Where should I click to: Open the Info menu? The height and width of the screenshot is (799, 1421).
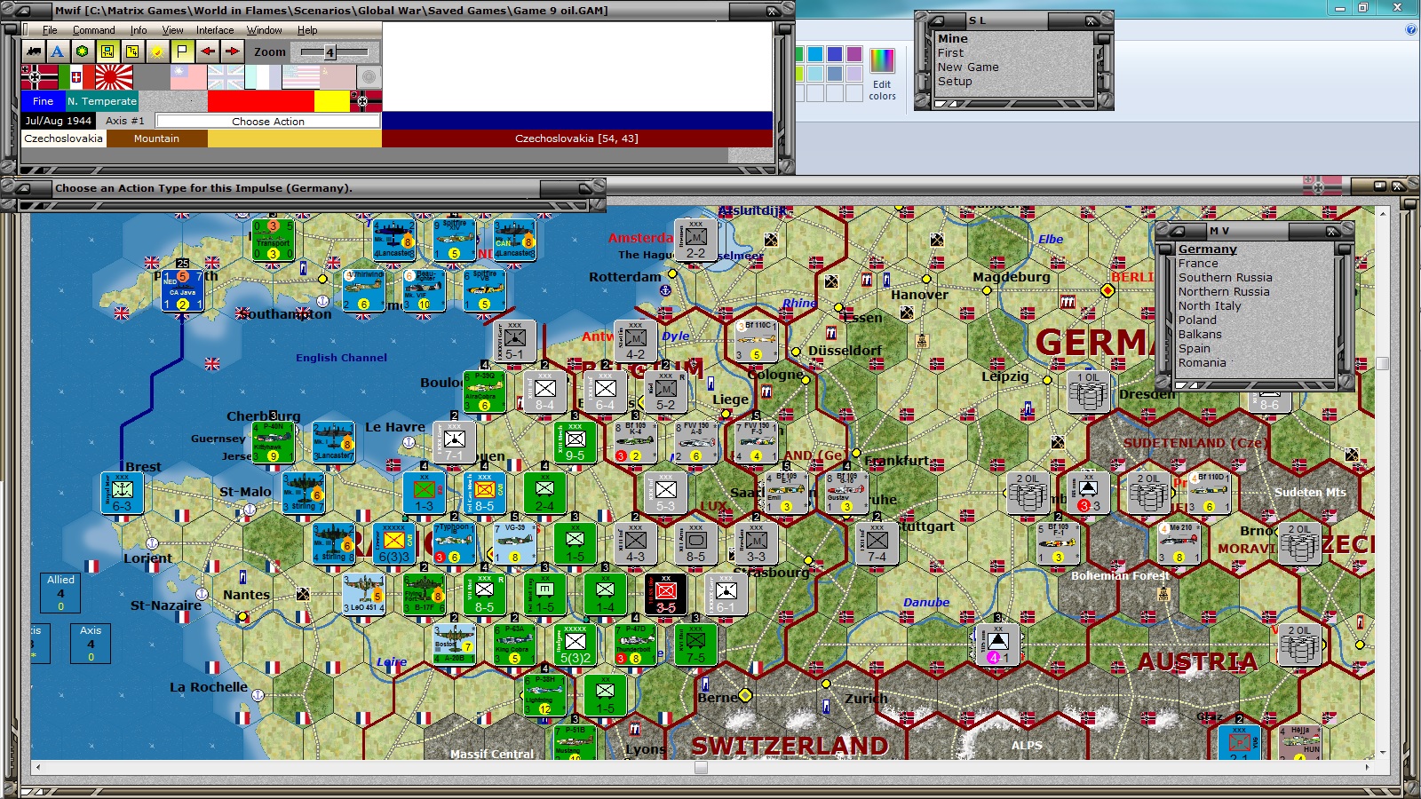pyautogui.click(x=139, y=30)
